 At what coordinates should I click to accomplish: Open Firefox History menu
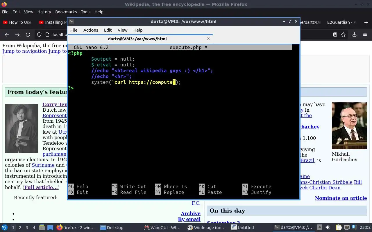click(44, 12)
